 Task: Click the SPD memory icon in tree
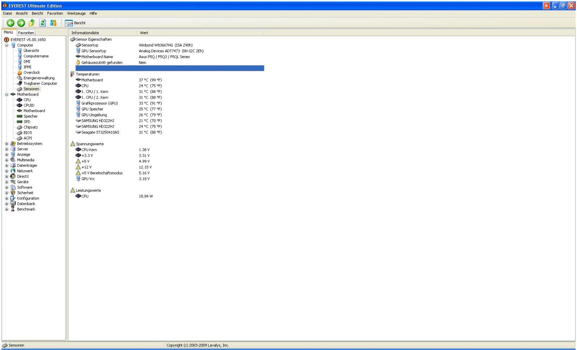[19, 122]
